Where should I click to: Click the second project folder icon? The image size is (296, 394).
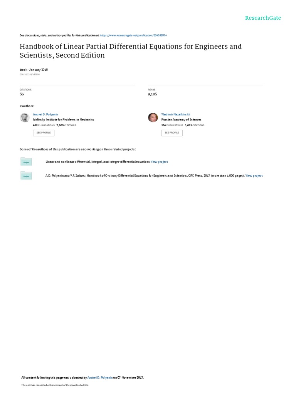tap(26, 175)
